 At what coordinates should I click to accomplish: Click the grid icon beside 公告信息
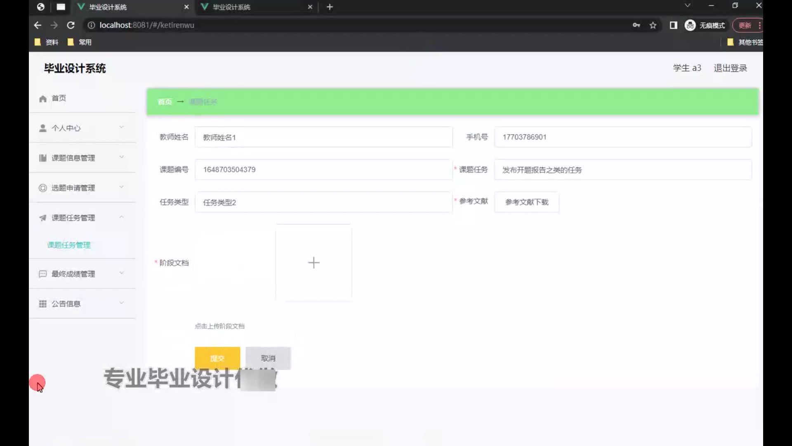point(42,304)
